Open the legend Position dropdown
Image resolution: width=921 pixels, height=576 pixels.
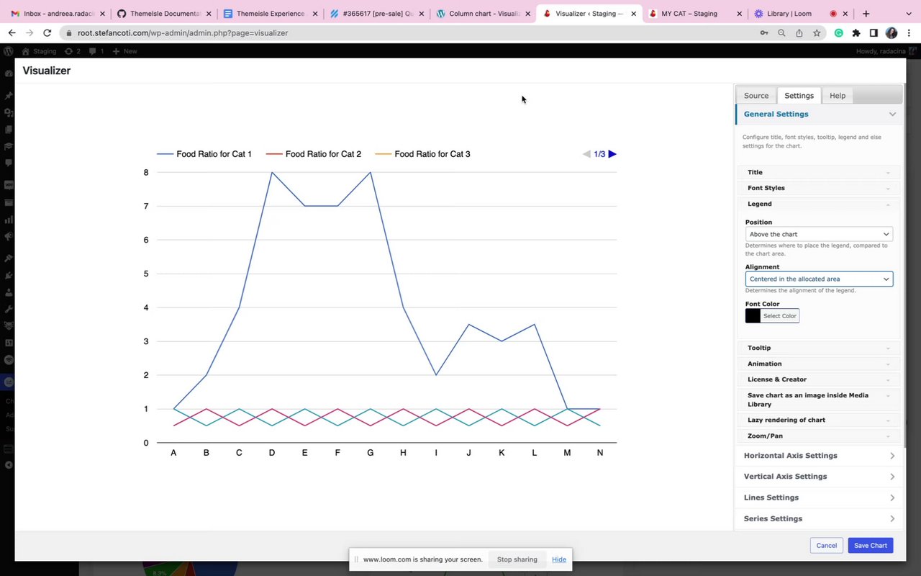pos(819,234)
